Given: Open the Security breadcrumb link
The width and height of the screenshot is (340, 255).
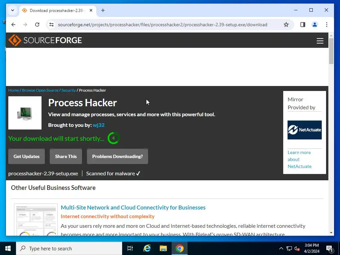Looking at the screenshot, I should tap(68, 90).
